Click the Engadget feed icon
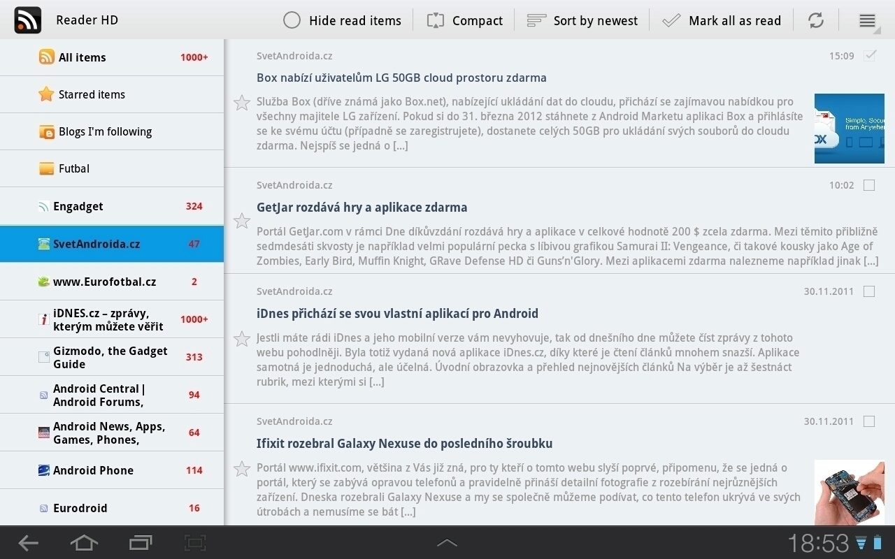895x559 pixels. [43, 206]
